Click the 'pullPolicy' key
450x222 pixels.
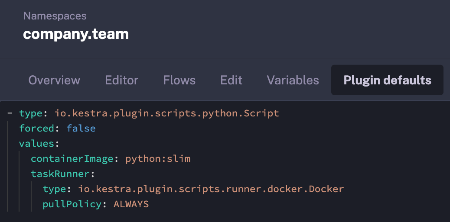(72, 204)
